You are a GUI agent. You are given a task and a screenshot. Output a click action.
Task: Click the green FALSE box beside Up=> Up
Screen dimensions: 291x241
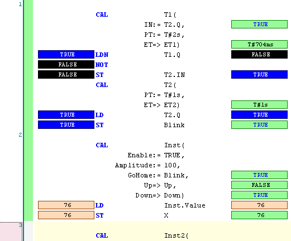[x=259, y=185]
